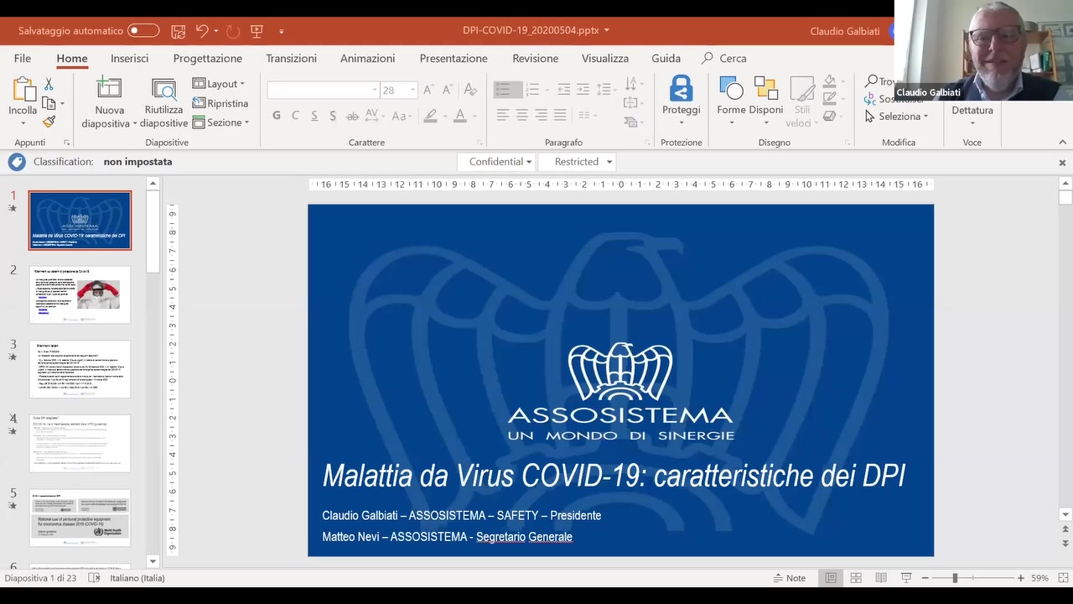The width and height of the screenshot is (1073, 604).
Task: Click the Nuova diapositiva icon
Action: pyautogui.click(x=108, y=88)
